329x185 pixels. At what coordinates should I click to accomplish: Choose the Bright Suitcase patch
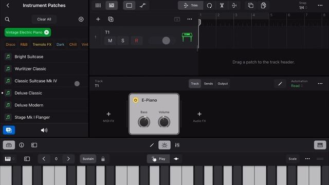coord(45,57)
